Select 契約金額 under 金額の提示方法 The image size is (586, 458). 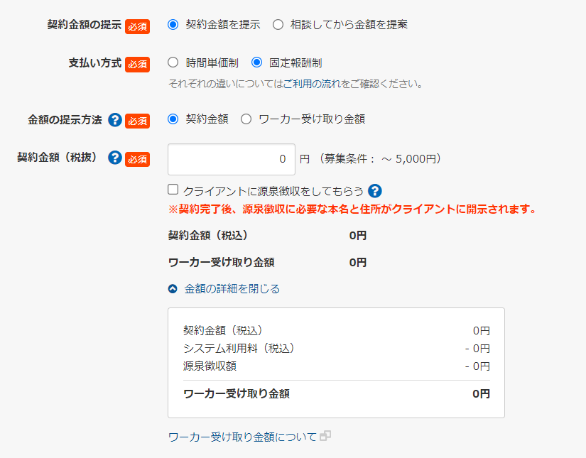[x=173, y=119]
